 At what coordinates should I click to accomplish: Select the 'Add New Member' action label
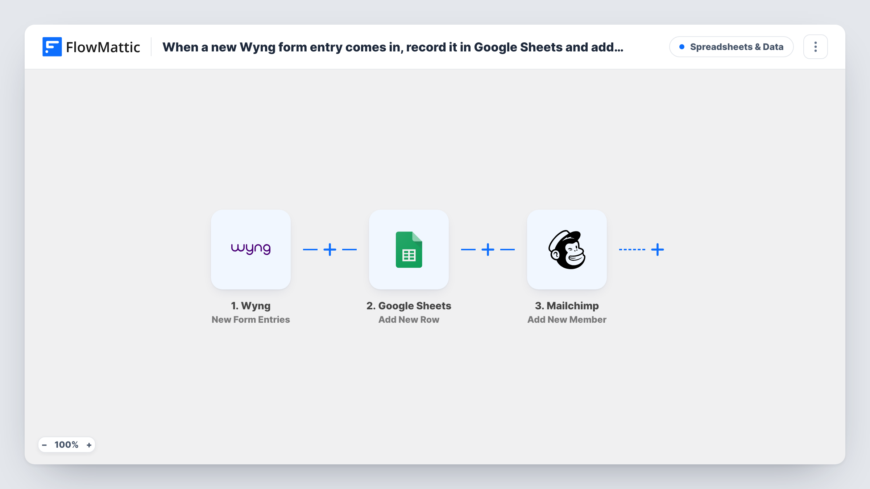click(x=567, y=319)
